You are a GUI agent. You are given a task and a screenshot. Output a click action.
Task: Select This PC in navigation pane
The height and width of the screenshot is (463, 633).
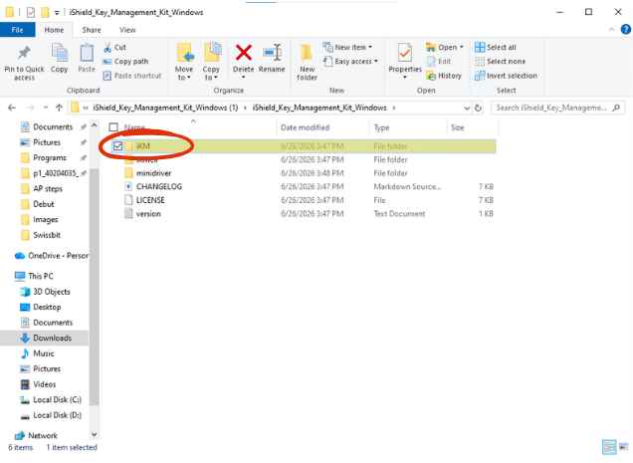41,277
